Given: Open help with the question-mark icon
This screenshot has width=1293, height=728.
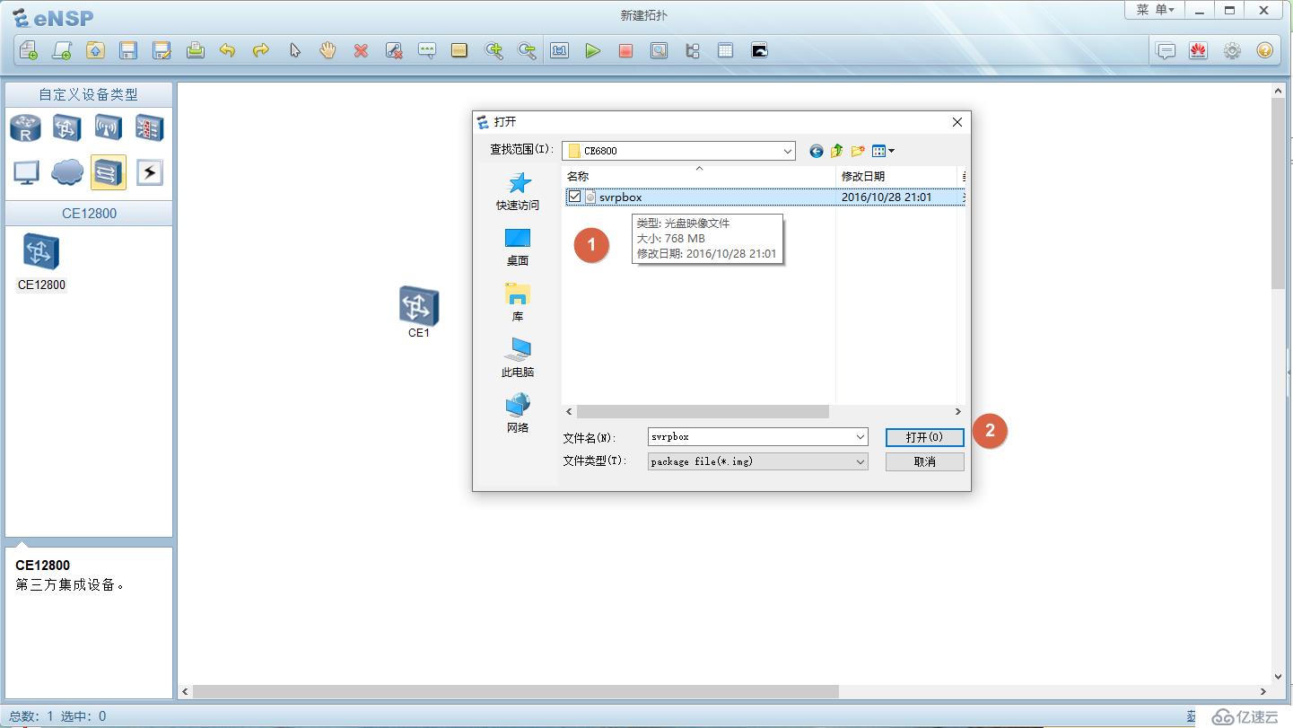Looking at the screenshot, I should point(1265,50).
